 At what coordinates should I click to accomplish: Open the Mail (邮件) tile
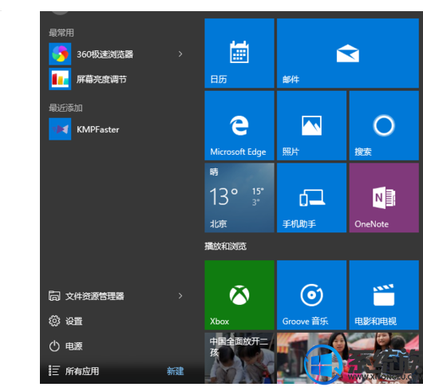click(x=348, y=53)
